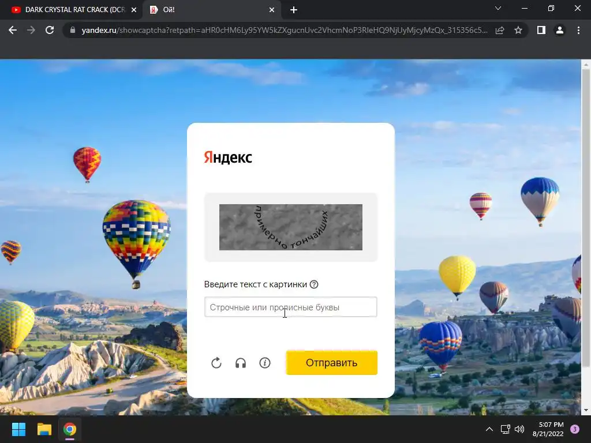Click the help question mark icon
Screen dimensions: 591x443
(x=314, y=284)
